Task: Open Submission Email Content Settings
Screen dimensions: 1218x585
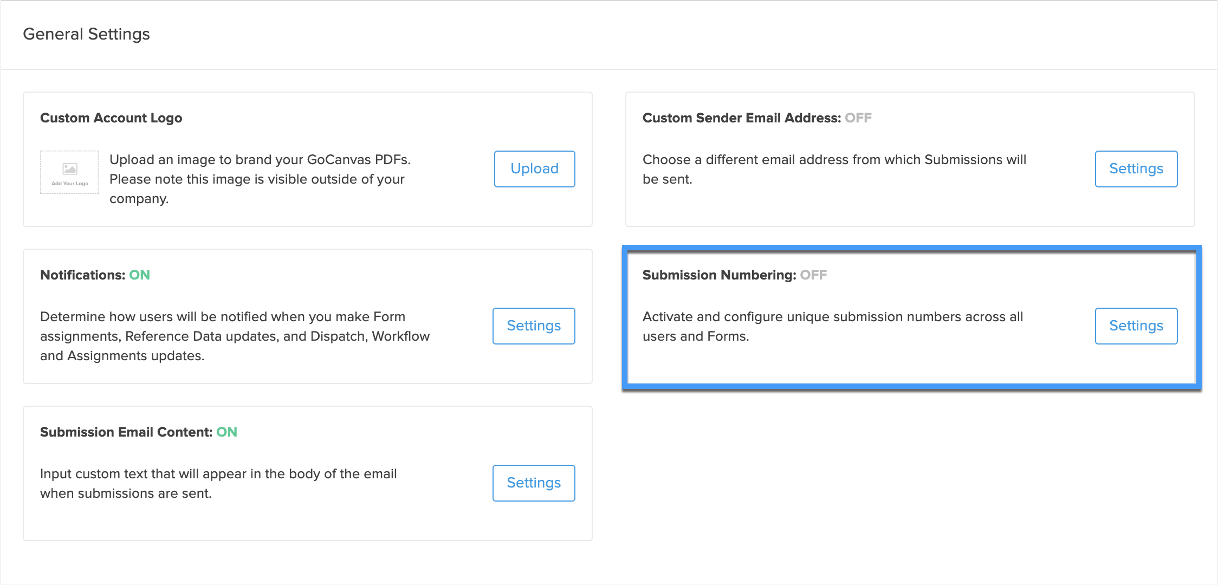Action: (534, 483)
